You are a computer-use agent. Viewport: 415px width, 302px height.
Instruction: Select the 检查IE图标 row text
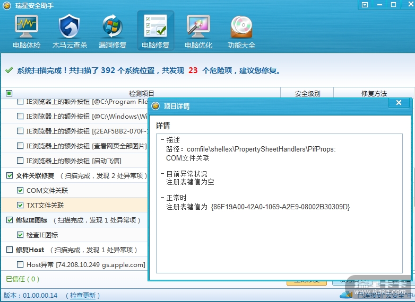click(x=42, y=235)
